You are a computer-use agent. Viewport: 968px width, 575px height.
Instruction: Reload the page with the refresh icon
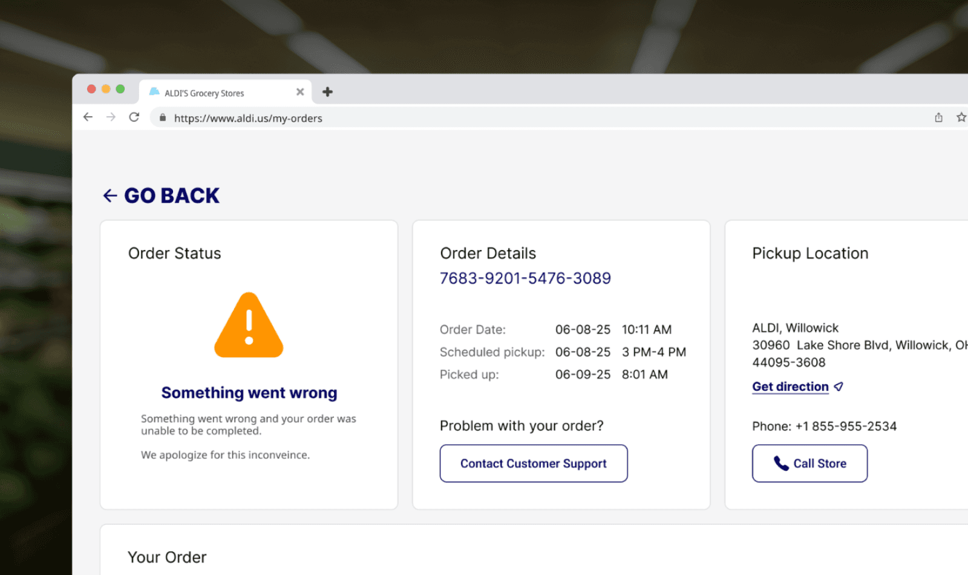tap(134, 117)
